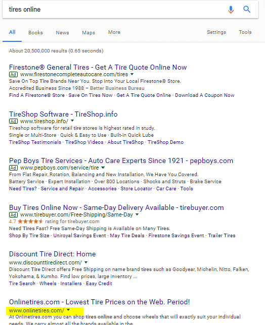Open Pep Boys Tools sitelink
The height and width of the screenshot is (325, 265).
[x=187, y=188]
